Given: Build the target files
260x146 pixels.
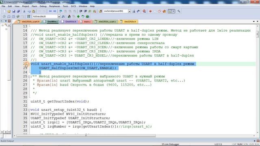Looking at the screenshot, I should 9,17.
